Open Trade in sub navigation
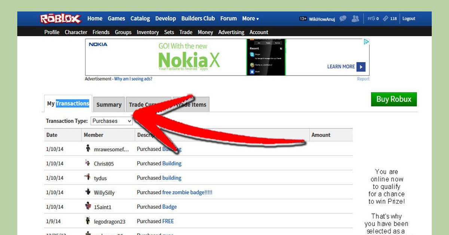Screen dimensions: 449x235 point(186,32)
